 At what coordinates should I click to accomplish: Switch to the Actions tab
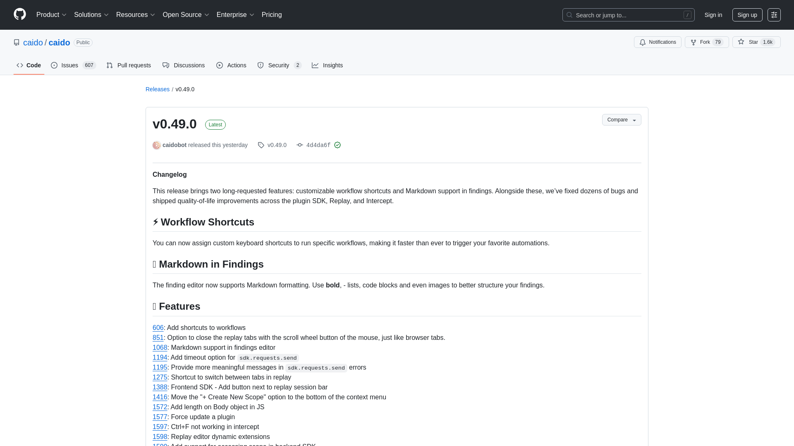pos(231,65)
